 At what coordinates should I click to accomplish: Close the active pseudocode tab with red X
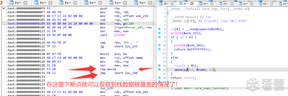[192, 4]
